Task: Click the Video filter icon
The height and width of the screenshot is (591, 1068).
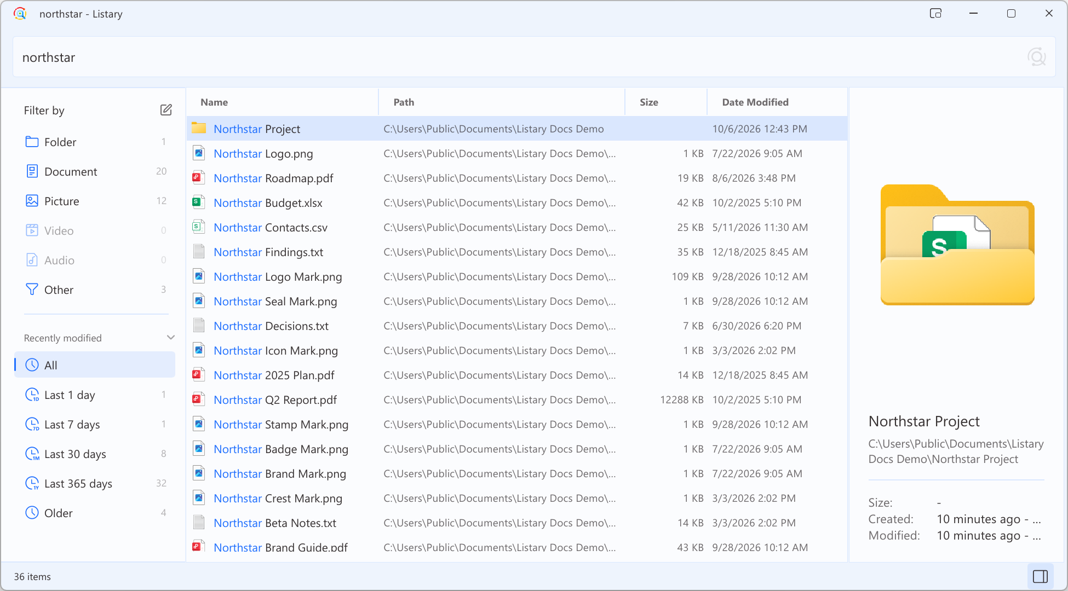Action: click(x=32, y=230)
